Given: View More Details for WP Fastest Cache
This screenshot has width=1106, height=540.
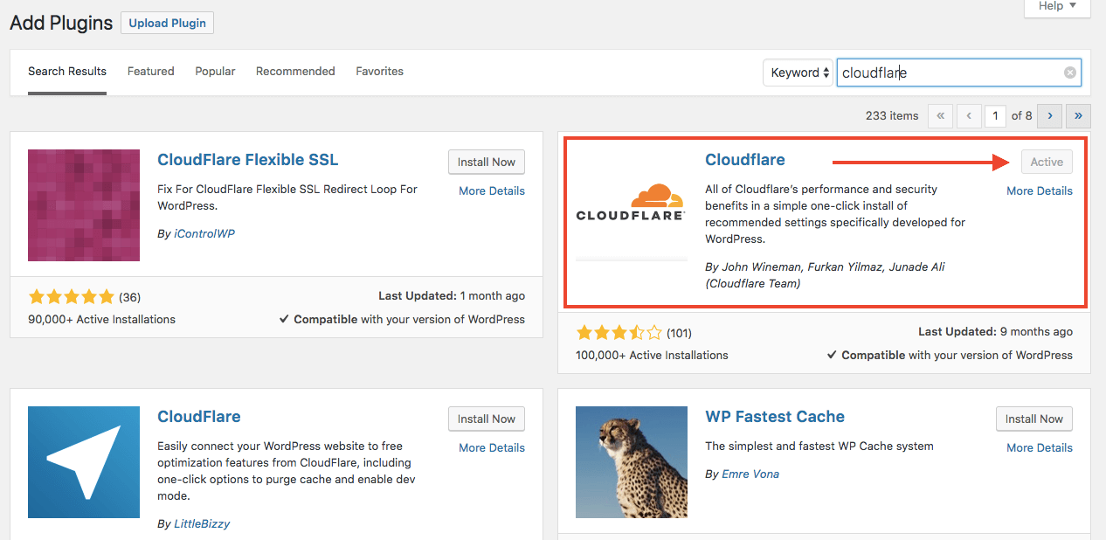Looking at the screenshot, I should [1040, 447].
